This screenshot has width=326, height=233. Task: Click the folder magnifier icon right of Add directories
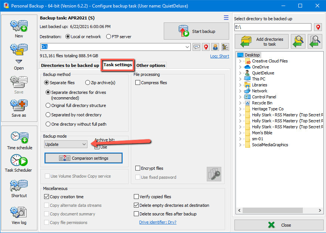pyautogui.click(x=298, y=42)
